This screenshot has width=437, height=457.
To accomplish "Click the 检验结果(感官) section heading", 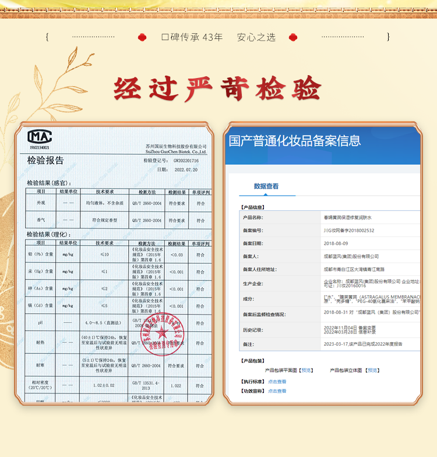I will pos(49,183).
